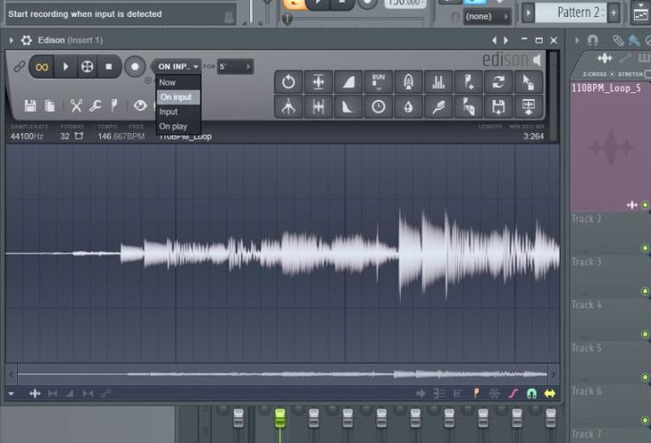
Task: Open the Pattern 2 selector
Action: click(573, 12)
